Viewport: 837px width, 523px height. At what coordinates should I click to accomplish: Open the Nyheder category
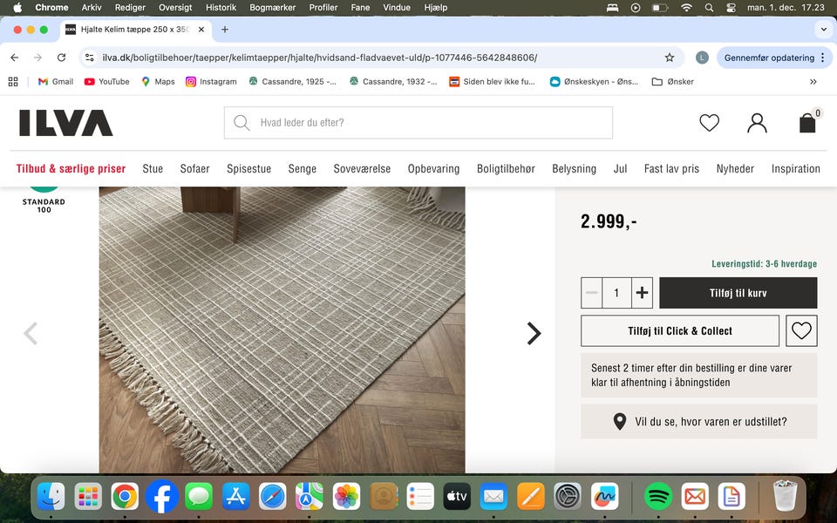point(735,168)
